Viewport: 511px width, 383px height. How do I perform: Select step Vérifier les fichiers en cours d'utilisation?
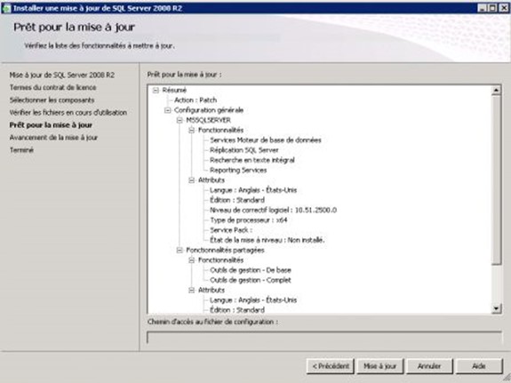[68, 113]
